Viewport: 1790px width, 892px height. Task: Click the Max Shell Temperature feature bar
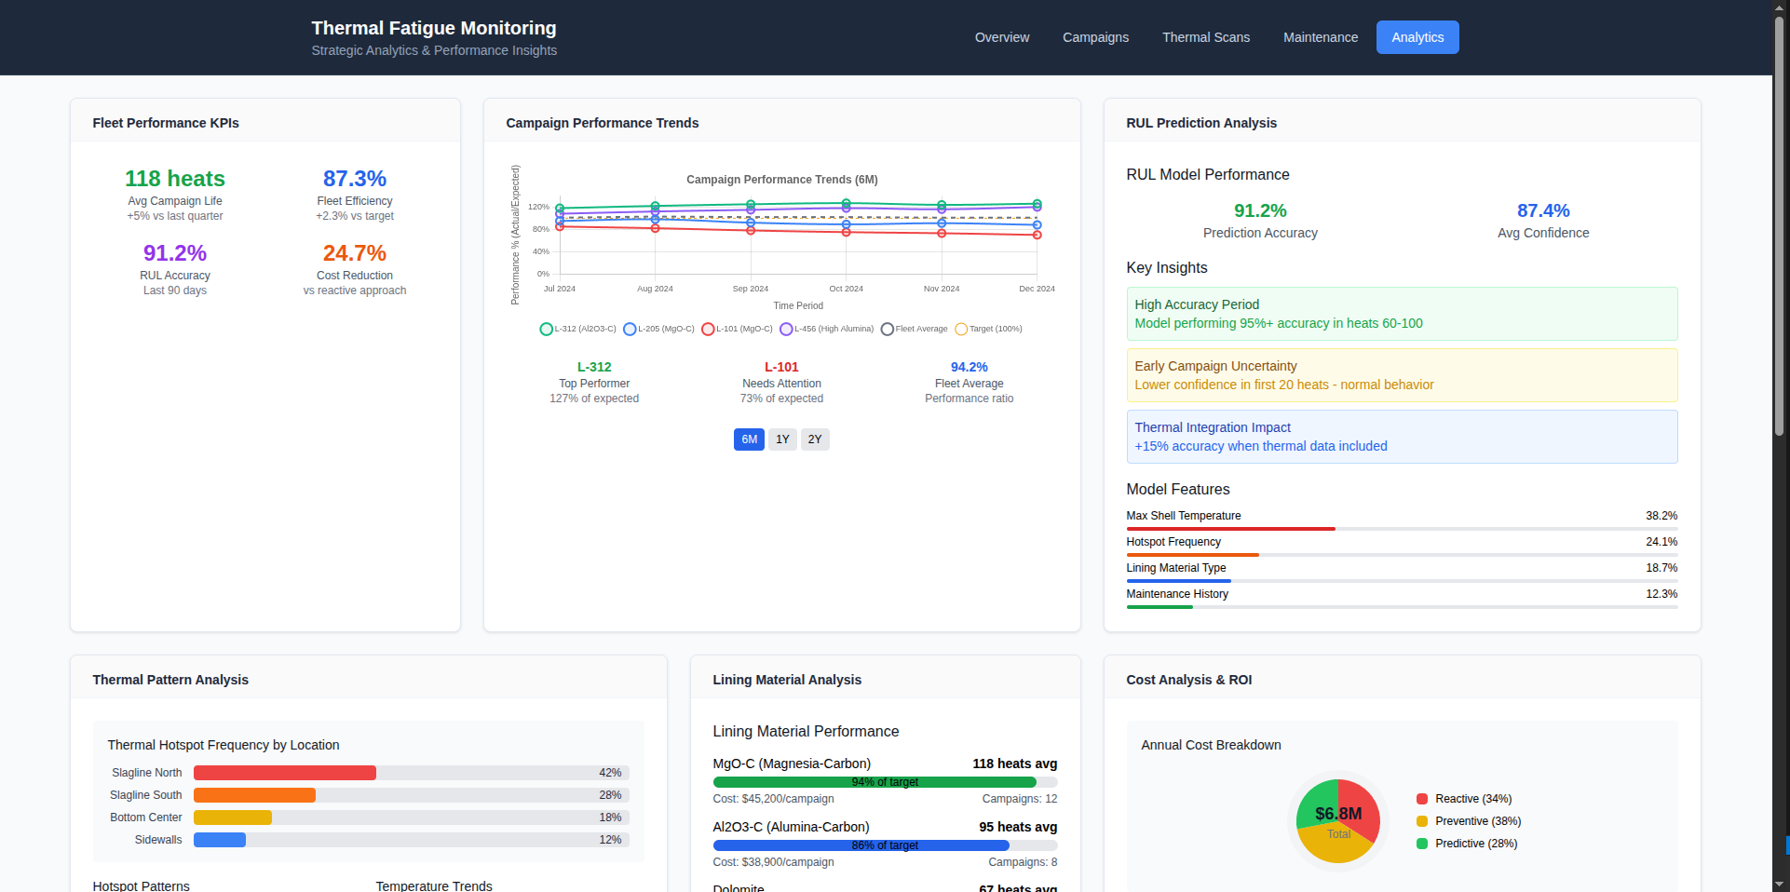[1230, 529]
